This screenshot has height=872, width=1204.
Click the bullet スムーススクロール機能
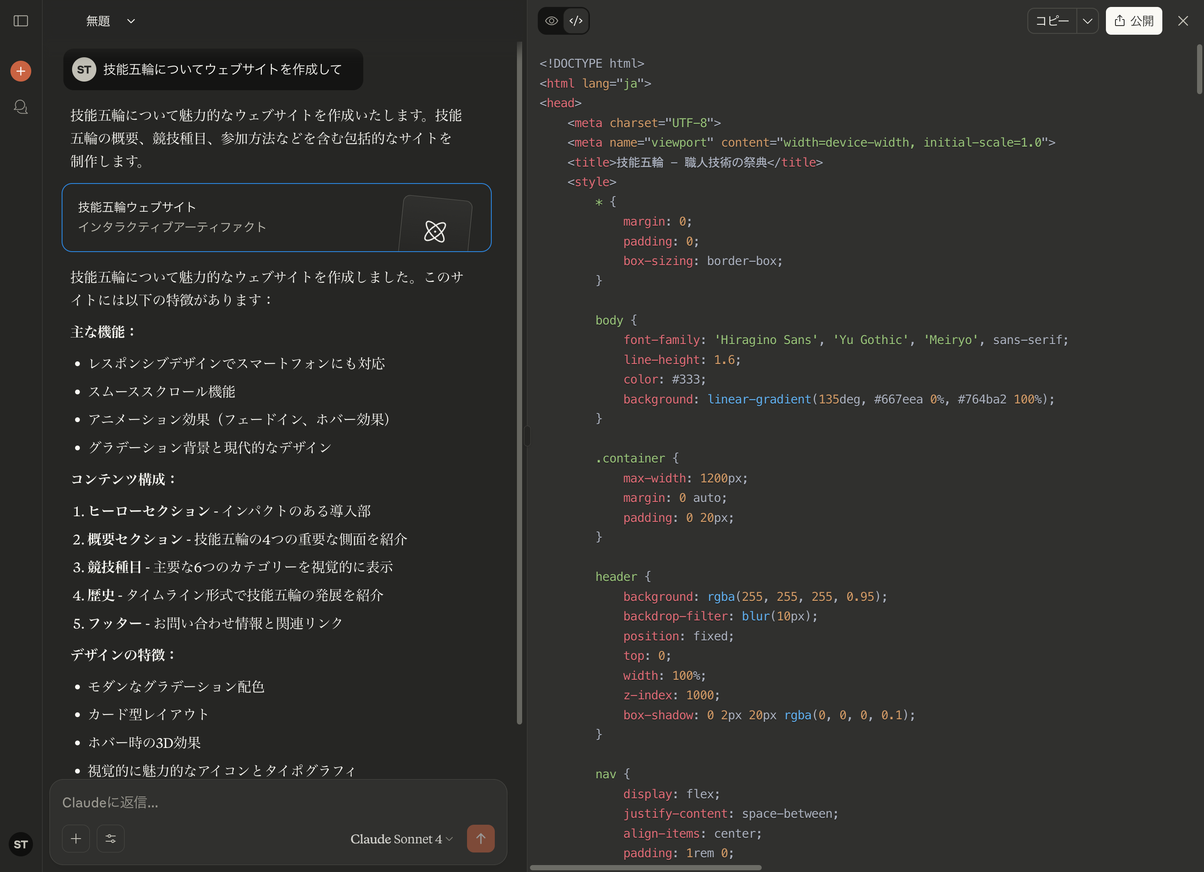[161, 392]
